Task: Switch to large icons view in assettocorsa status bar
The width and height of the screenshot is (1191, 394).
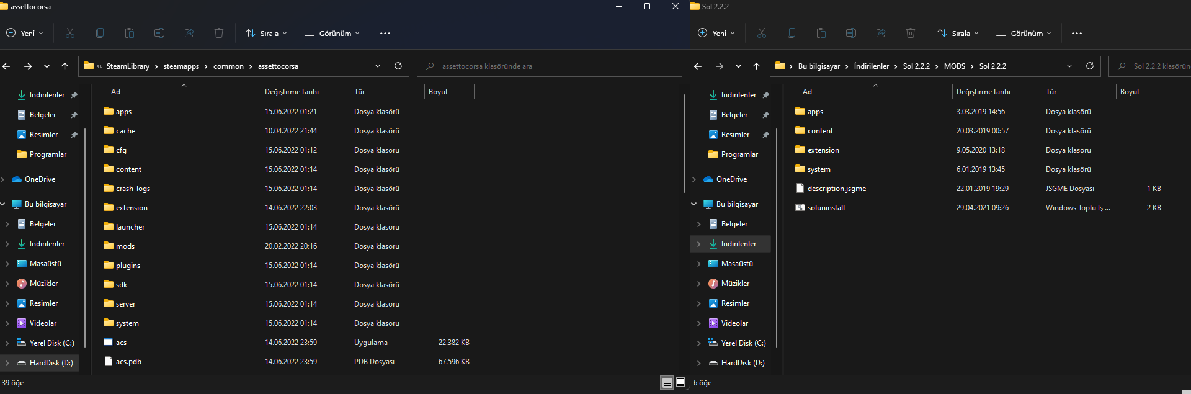Action: [x=680, y=383]
